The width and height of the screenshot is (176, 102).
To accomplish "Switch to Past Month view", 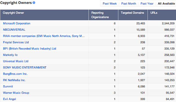I will (129, 4).
